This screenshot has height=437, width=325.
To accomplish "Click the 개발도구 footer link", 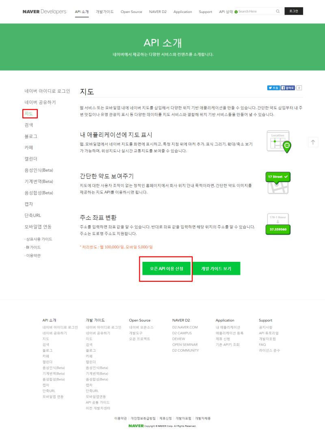I will coord(136,333).
